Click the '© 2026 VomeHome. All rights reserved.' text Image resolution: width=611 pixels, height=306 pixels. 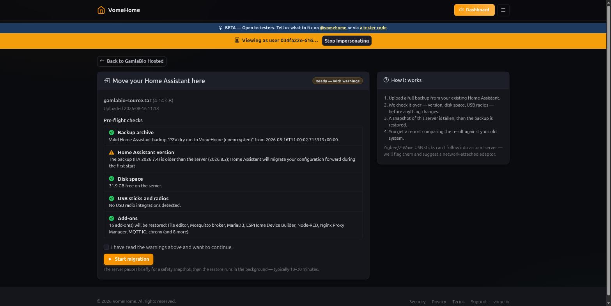click(136, 301)
